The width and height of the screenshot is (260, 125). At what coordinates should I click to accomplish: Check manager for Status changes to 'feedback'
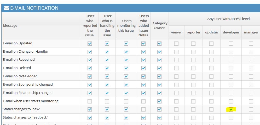click(x=251, y=118)
